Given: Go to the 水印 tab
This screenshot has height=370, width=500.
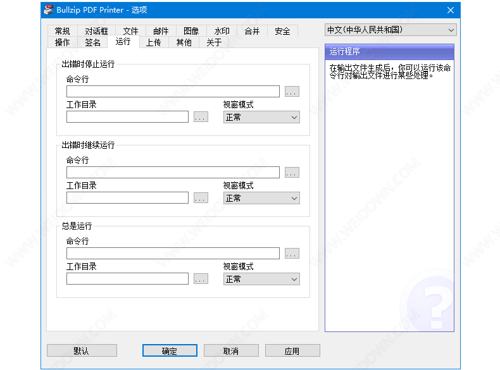Looking at the screenshot, I should pyautogui.click(x=222, y=31).
